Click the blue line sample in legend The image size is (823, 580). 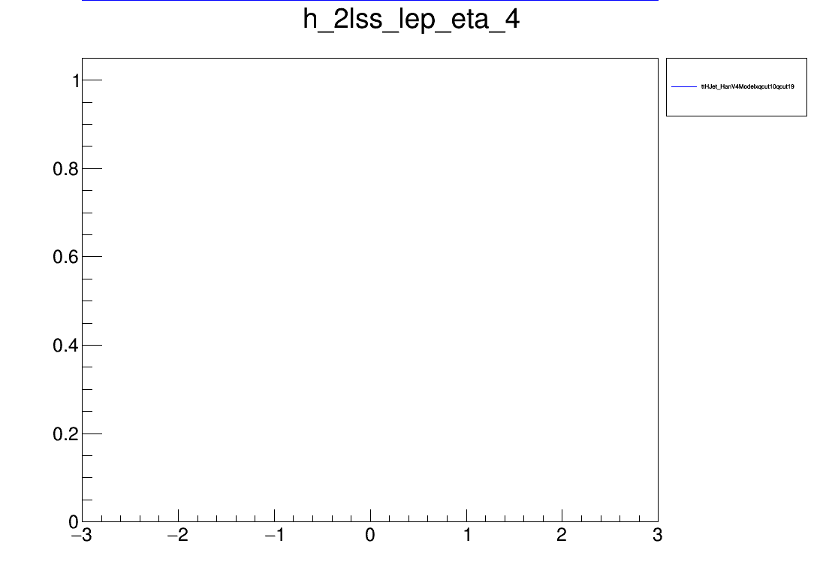pyautogui.click(x=684, y=86)
